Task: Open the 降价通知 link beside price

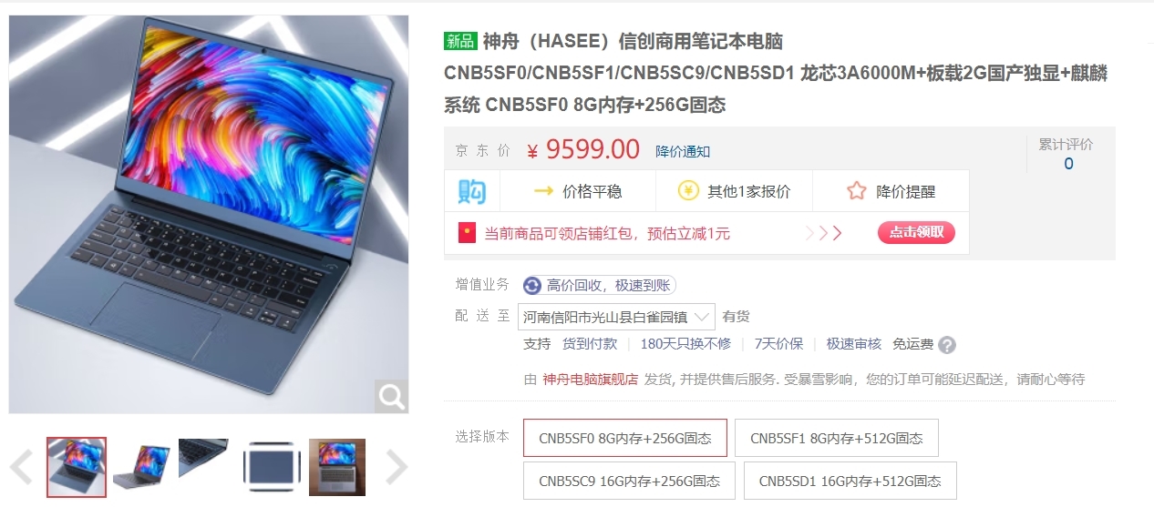Action: click(683, 151)
